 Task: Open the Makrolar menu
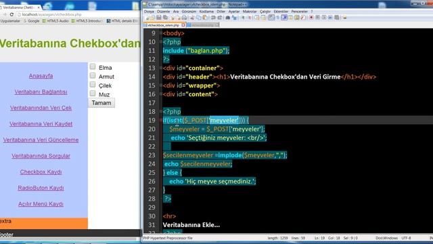click(x=250, y=12)
